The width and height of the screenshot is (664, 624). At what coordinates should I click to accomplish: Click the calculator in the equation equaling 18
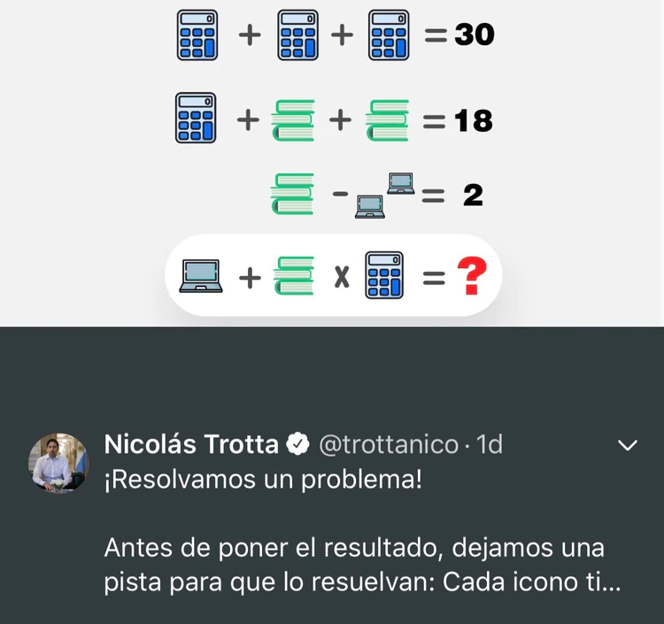[197, 119]
